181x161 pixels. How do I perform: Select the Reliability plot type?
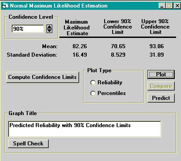[93, 83]
